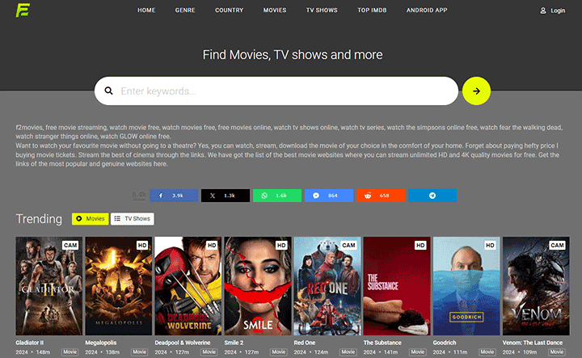The height and width of the screenshot is (358, 582).
Task: Click the Gladiator II title link
Action: pos(30,343)
